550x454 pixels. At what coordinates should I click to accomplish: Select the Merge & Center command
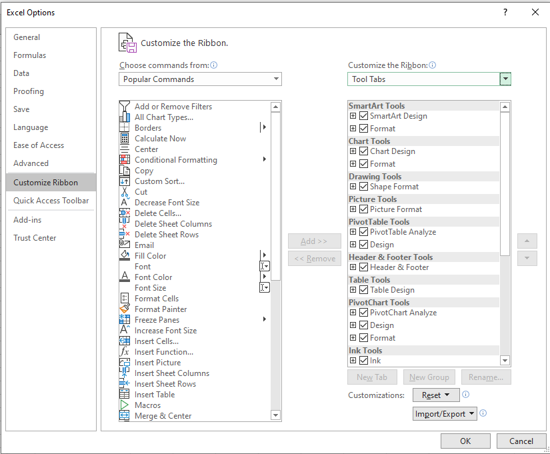pyautogui.click(x=164, y=415)
